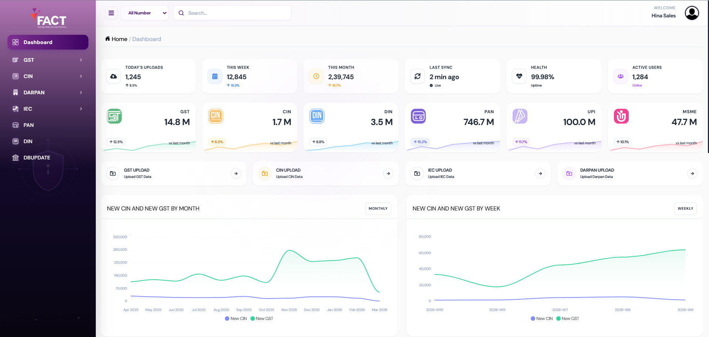Toggle New GST legend in monthly chart
Screen dimensions: 709x337
point(262,319)
